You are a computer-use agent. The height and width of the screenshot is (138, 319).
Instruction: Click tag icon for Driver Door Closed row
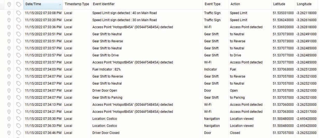pyautogui.click(x=18, y=133)
